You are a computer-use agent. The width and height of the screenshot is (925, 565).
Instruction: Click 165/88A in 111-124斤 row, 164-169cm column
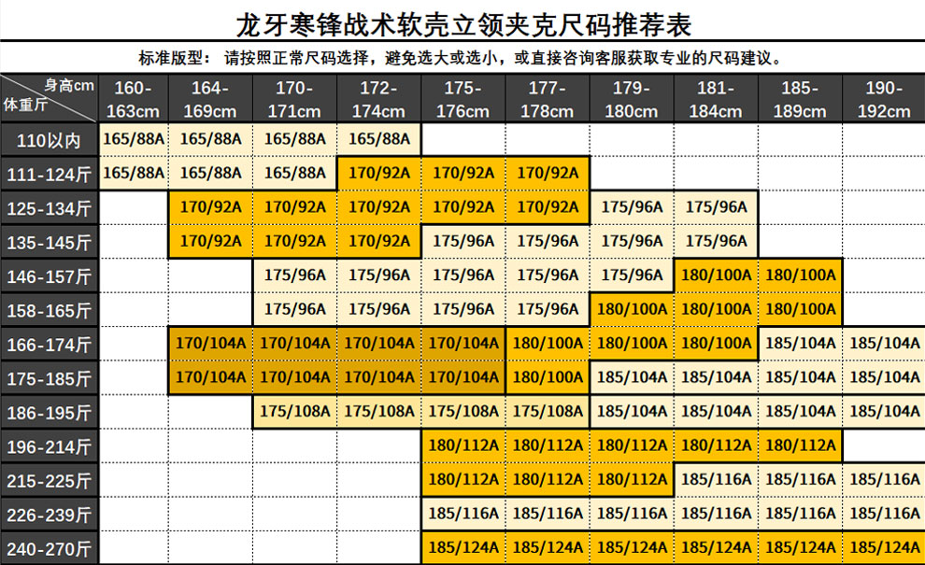210,173
